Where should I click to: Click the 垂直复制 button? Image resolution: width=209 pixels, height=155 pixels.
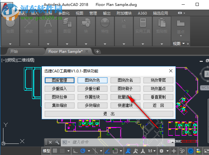(158, 97)
